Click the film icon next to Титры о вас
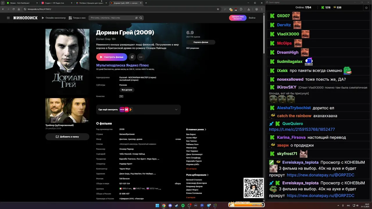372x209 pixels. 70,18
